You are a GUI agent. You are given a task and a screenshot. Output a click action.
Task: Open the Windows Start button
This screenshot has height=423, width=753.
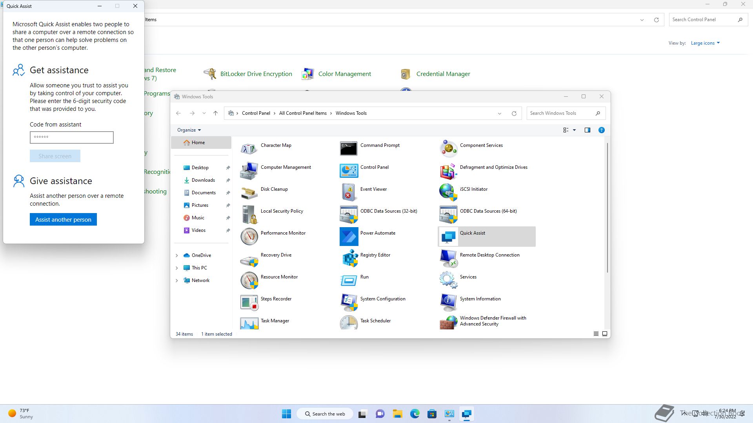click(287, 414)
